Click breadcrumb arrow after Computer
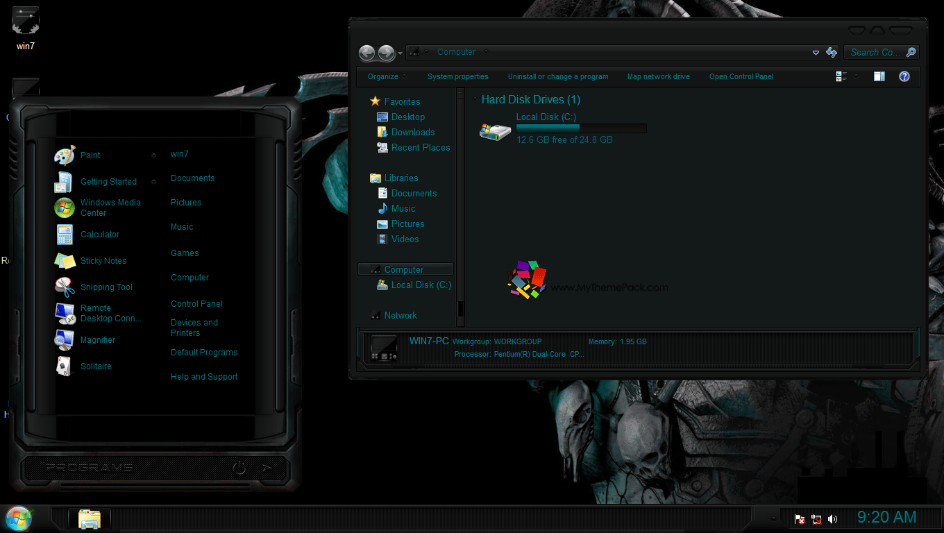Viewport: 944px width, 533px height. point(487,51)
